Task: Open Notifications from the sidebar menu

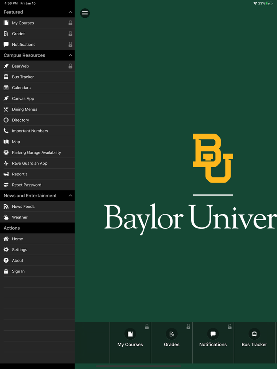Action: coord(37,45)
